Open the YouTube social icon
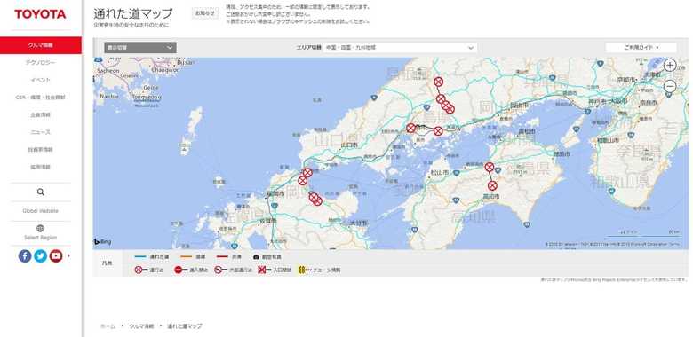 [56, 255]
